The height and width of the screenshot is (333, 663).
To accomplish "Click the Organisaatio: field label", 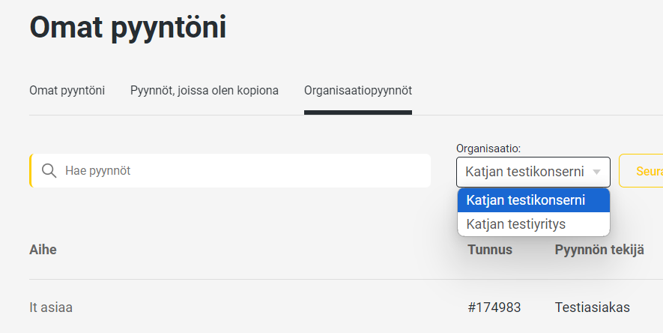I will point(488,148).
